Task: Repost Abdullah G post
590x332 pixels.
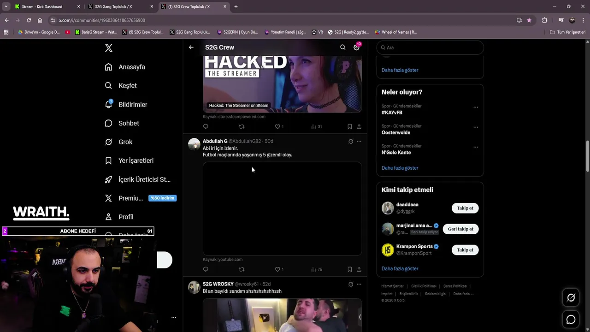Action: click(242, 269)
